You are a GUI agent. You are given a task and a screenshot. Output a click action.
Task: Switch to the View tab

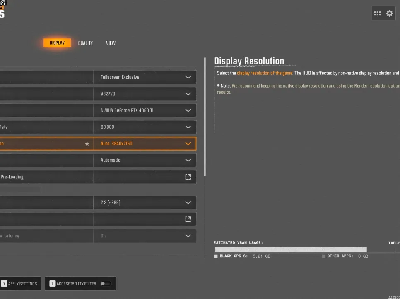click(x=111, y=43)
